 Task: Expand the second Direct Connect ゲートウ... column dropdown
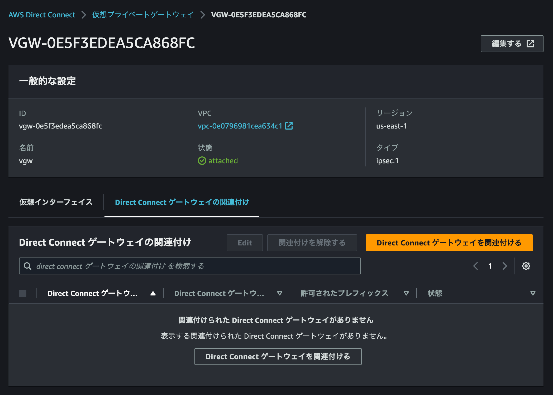pos(280,293)
